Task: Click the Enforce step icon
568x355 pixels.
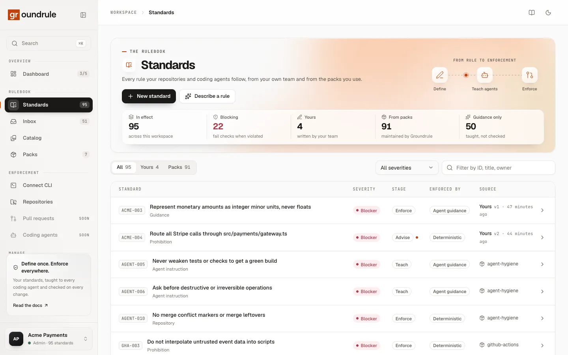Action: [530, 75]
